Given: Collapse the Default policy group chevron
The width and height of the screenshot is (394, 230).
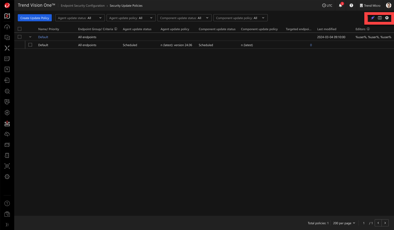Looking at the screenshot, I should coord(30,37).
